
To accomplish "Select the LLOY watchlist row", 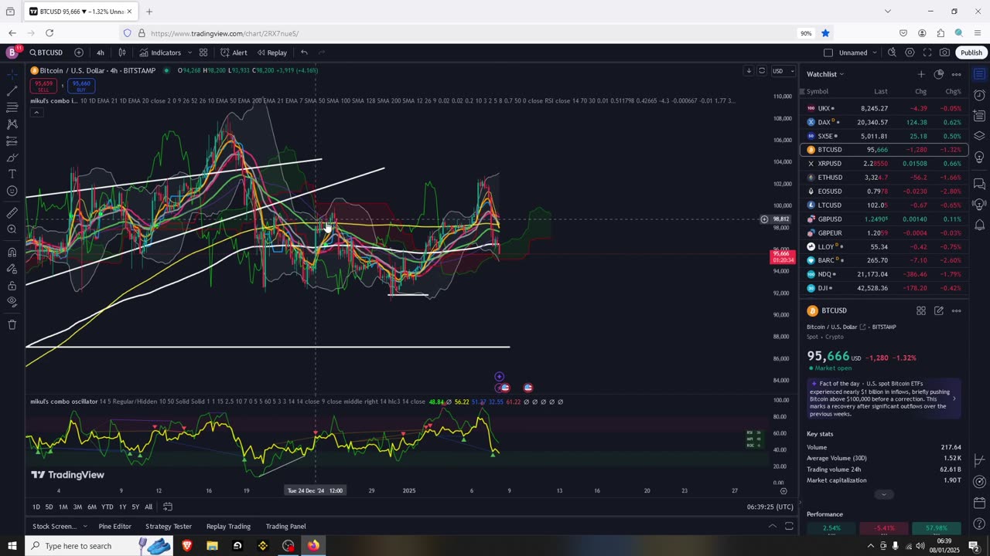I will [884, 246].
